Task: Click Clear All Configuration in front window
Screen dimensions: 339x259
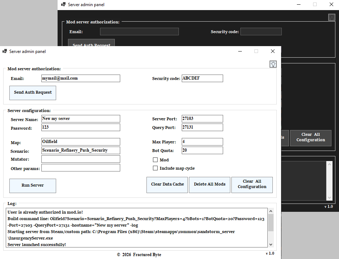Action: tap(252, 185)
